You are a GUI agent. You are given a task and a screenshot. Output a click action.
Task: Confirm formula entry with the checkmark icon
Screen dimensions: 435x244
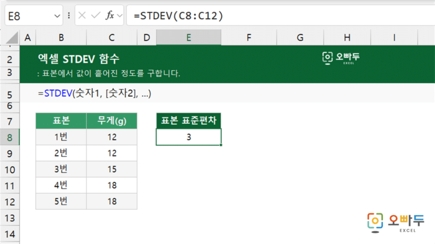pyautogui.click(x=95, y=15)
